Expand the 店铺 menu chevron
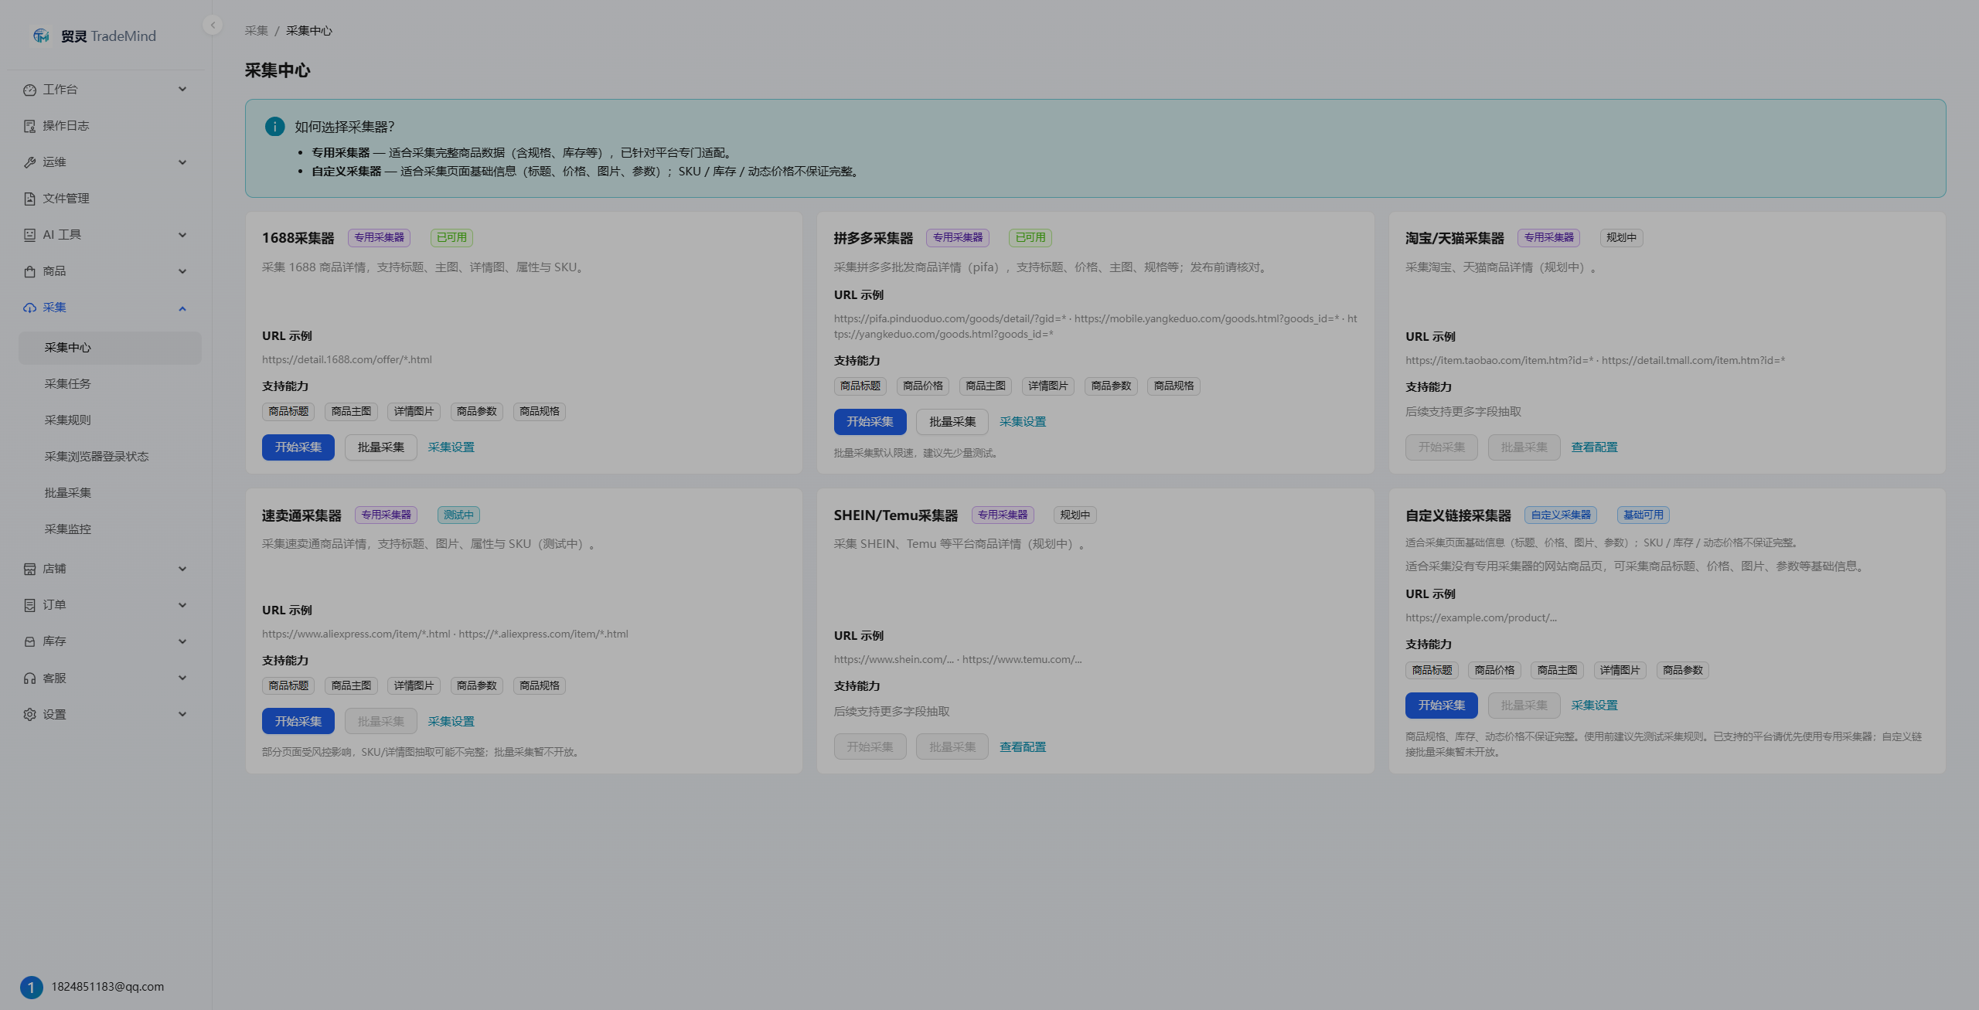Image resolution: width=1979 pixels, height=1010 pixels. coord(182,569)
